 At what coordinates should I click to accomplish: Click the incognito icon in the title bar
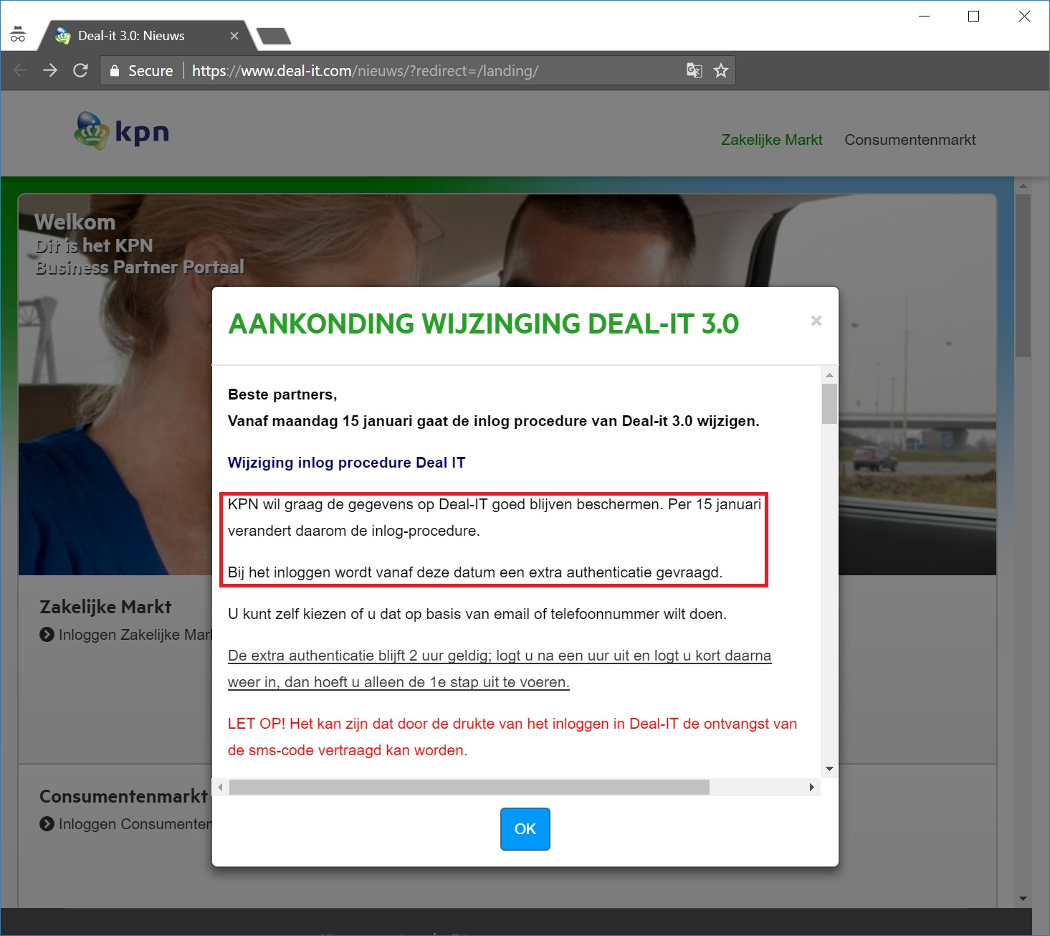click(18, 34)
